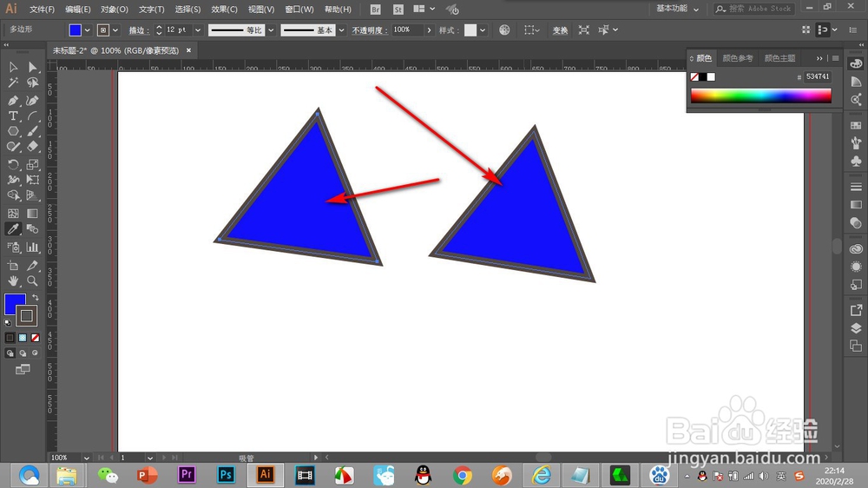Viewport: 868px width, 488px height.
Task: Open the zoom level 100% dropdown
Action: (x=86, y=458)
